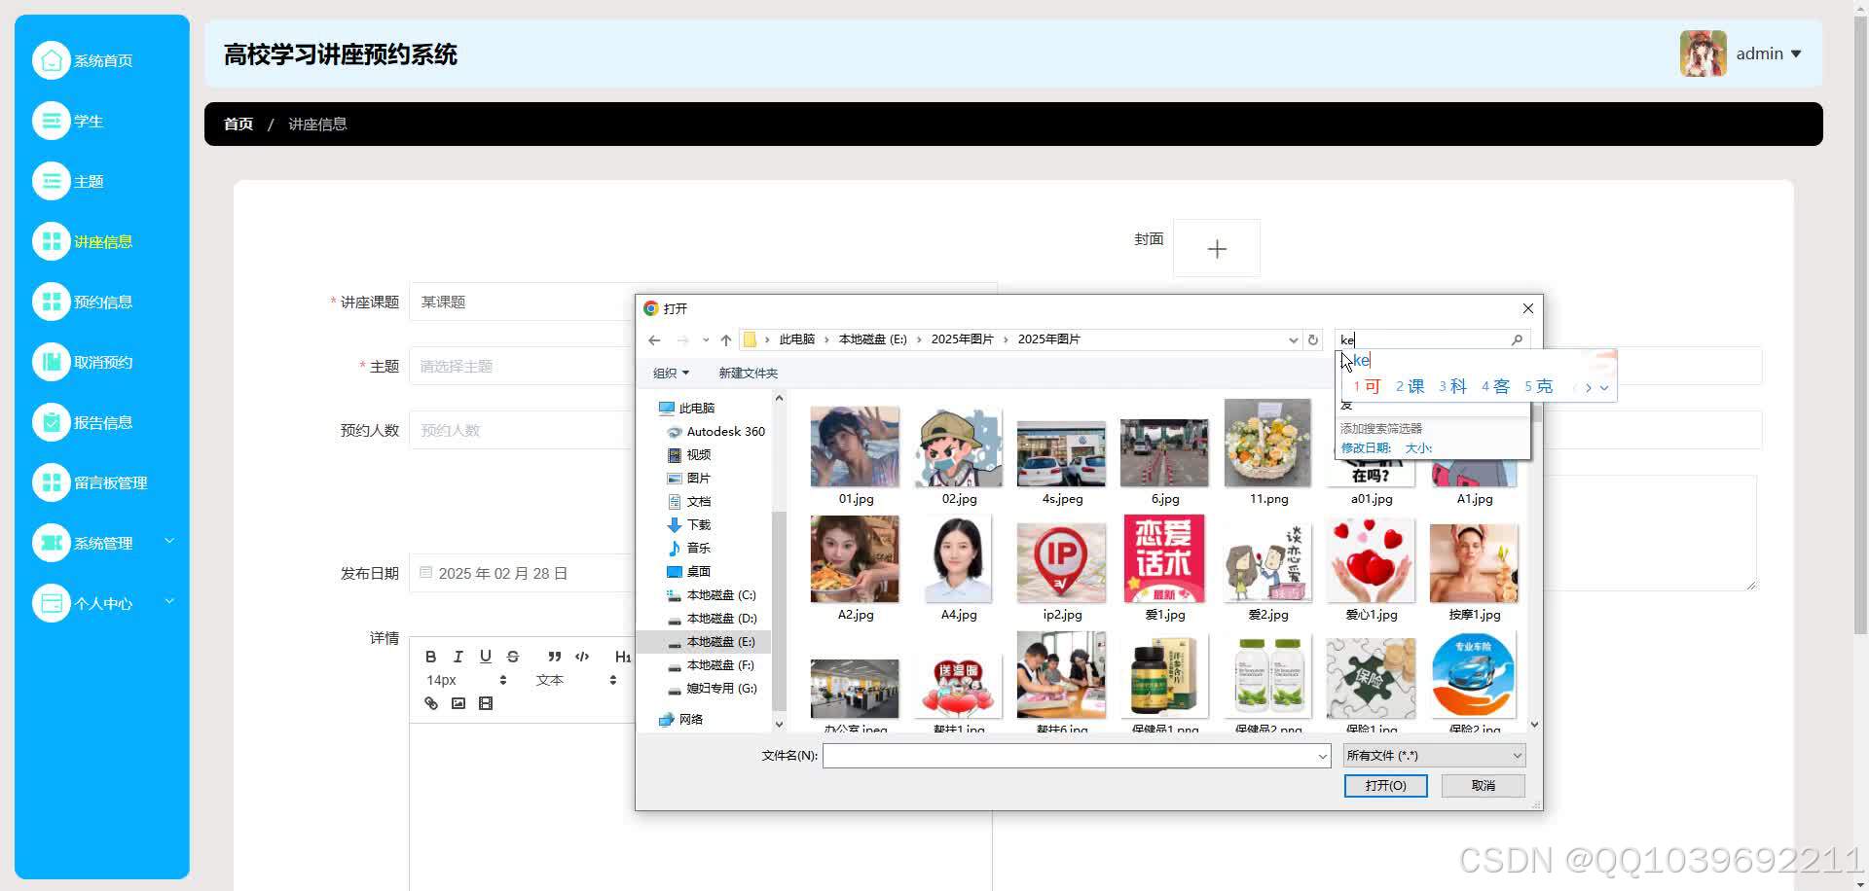
Task: Open the admin user dropdown
Action: tap(1769, 53)
